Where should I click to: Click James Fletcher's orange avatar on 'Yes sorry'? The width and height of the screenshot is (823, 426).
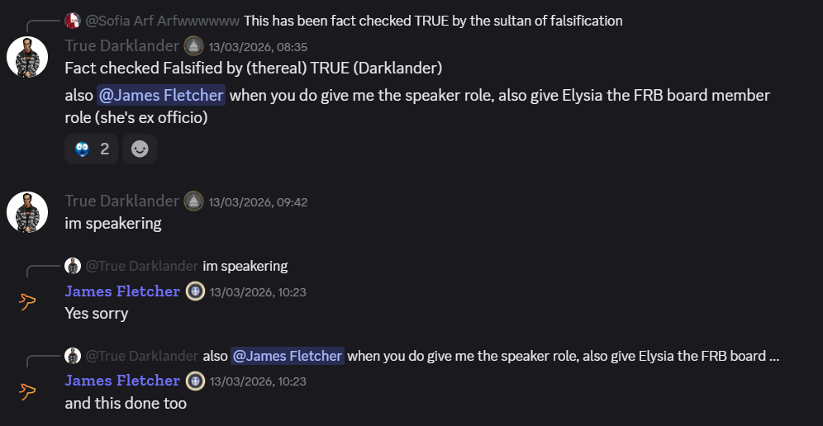tap(27, 302)
